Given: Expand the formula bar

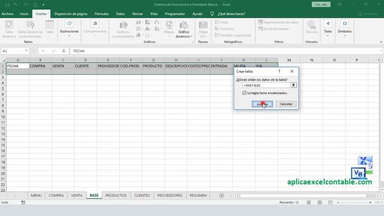Looking at the screenshot, I should point(382,51).
